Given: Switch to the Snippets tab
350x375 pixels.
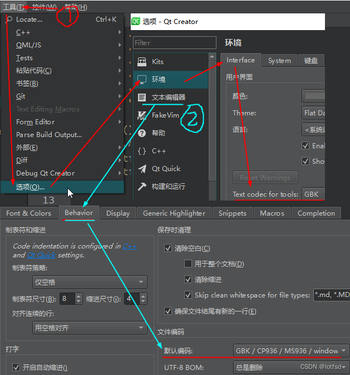Looking at the screenshot, I should point(233,213).
